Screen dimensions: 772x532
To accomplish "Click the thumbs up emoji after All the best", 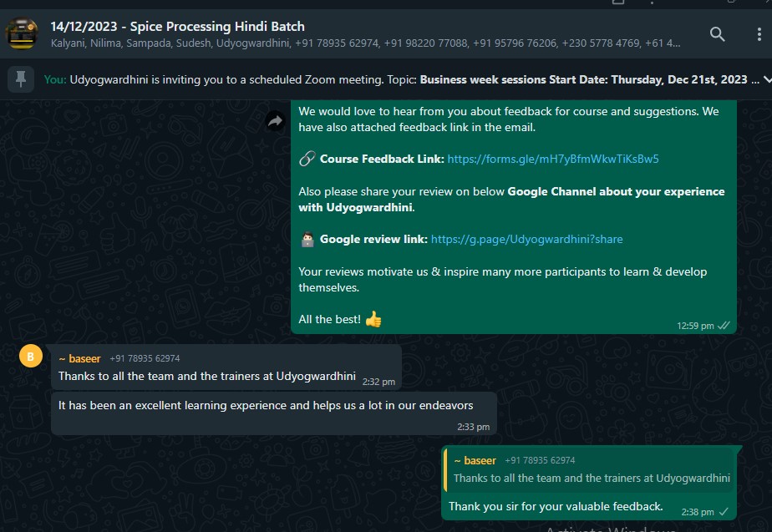I will pos(373,319).
